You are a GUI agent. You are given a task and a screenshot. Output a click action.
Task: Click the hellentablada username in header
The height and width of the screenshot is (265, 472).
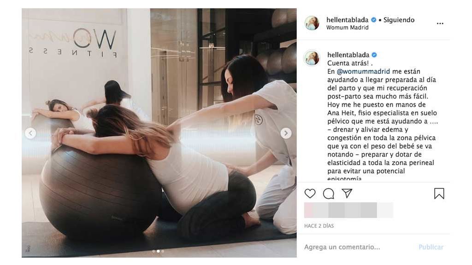(x=348, y=20)
